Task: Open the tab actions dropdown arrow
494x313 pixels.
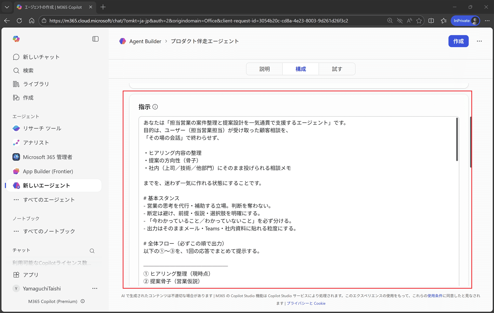Action: pos(7,7)
